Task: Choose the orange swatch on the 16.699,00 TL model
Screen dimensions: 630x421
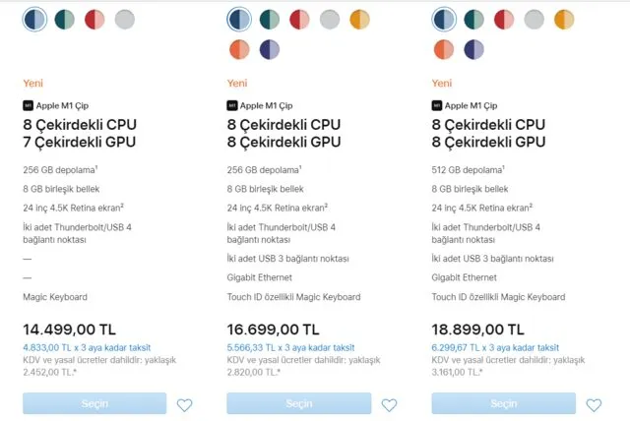Action: point(239,49)
